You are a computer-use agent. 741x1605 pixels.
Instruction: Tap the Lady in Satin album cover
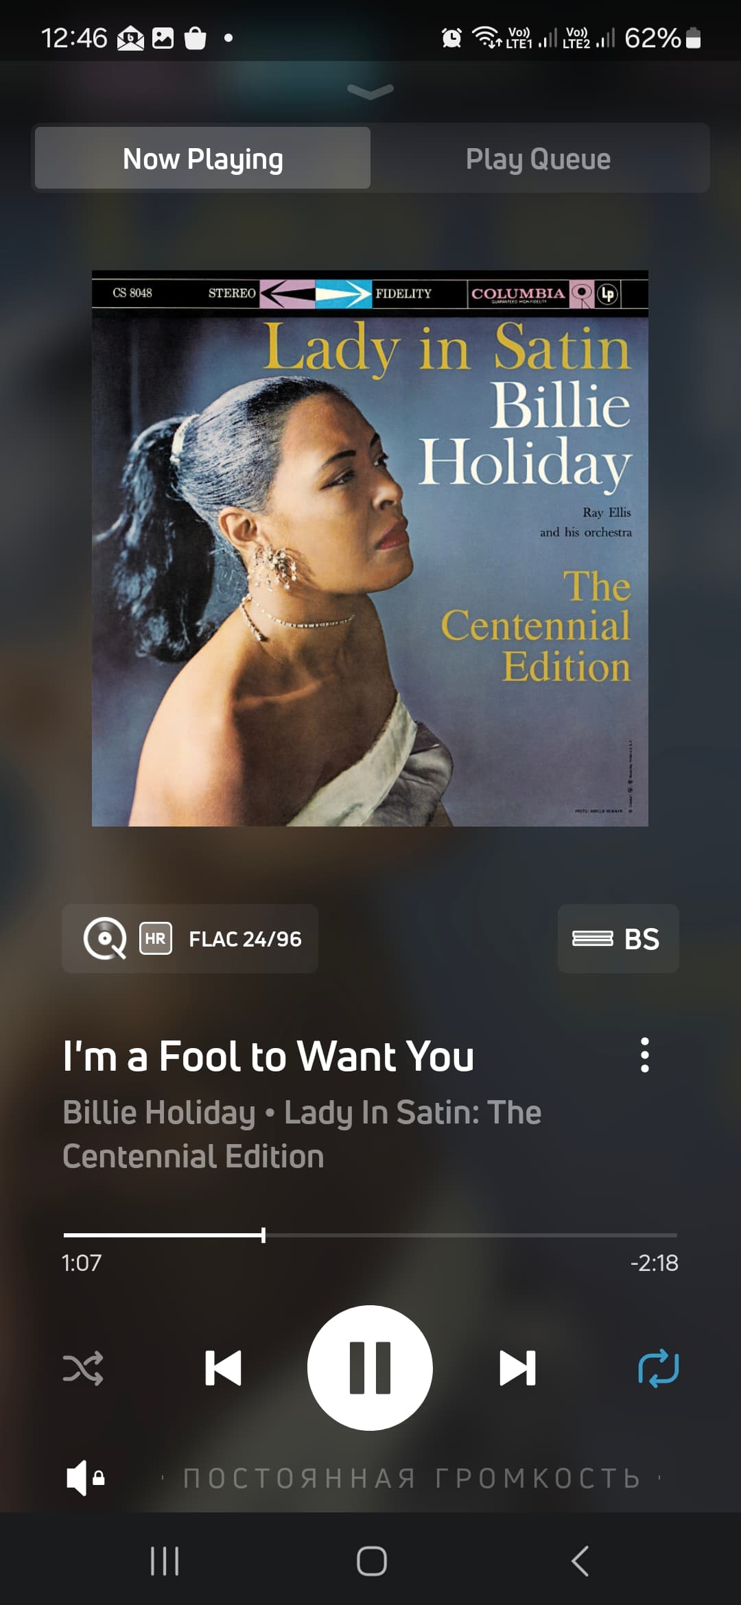(x=370, y=548)
